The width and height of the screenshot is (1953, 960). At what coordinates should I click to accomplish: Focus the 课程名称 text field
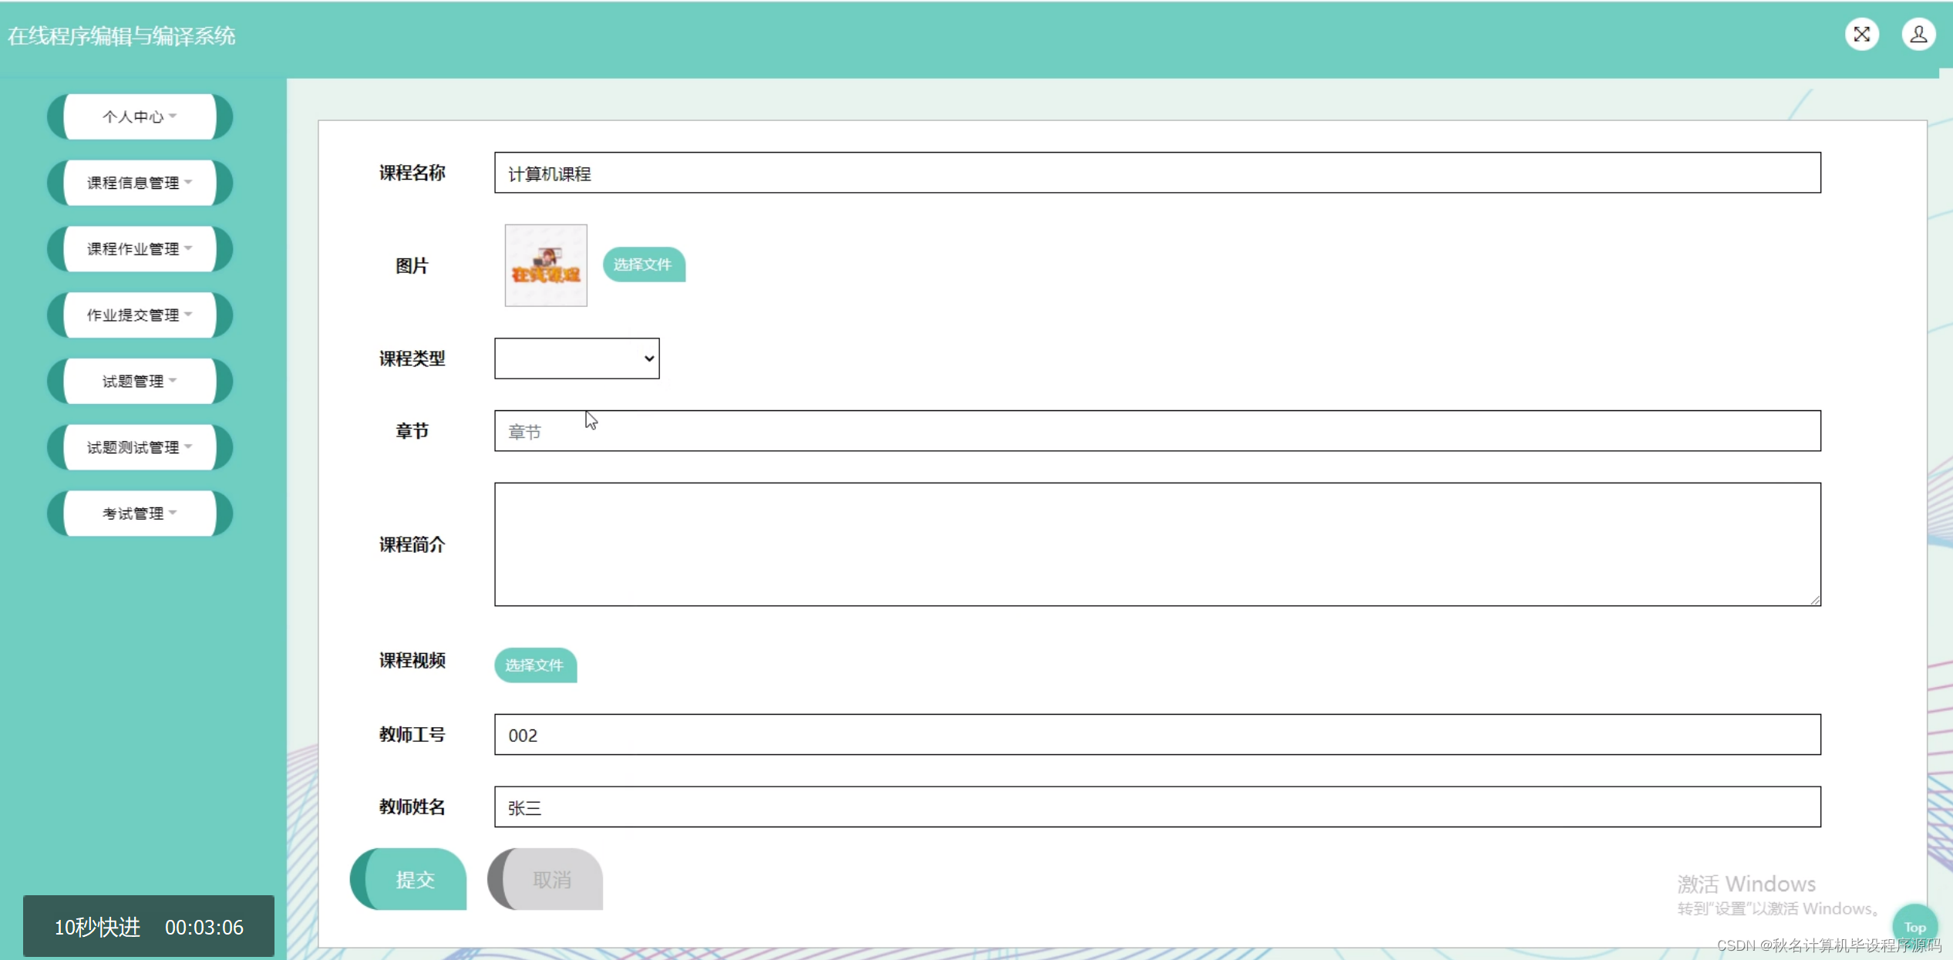(x=1157, y=173)
